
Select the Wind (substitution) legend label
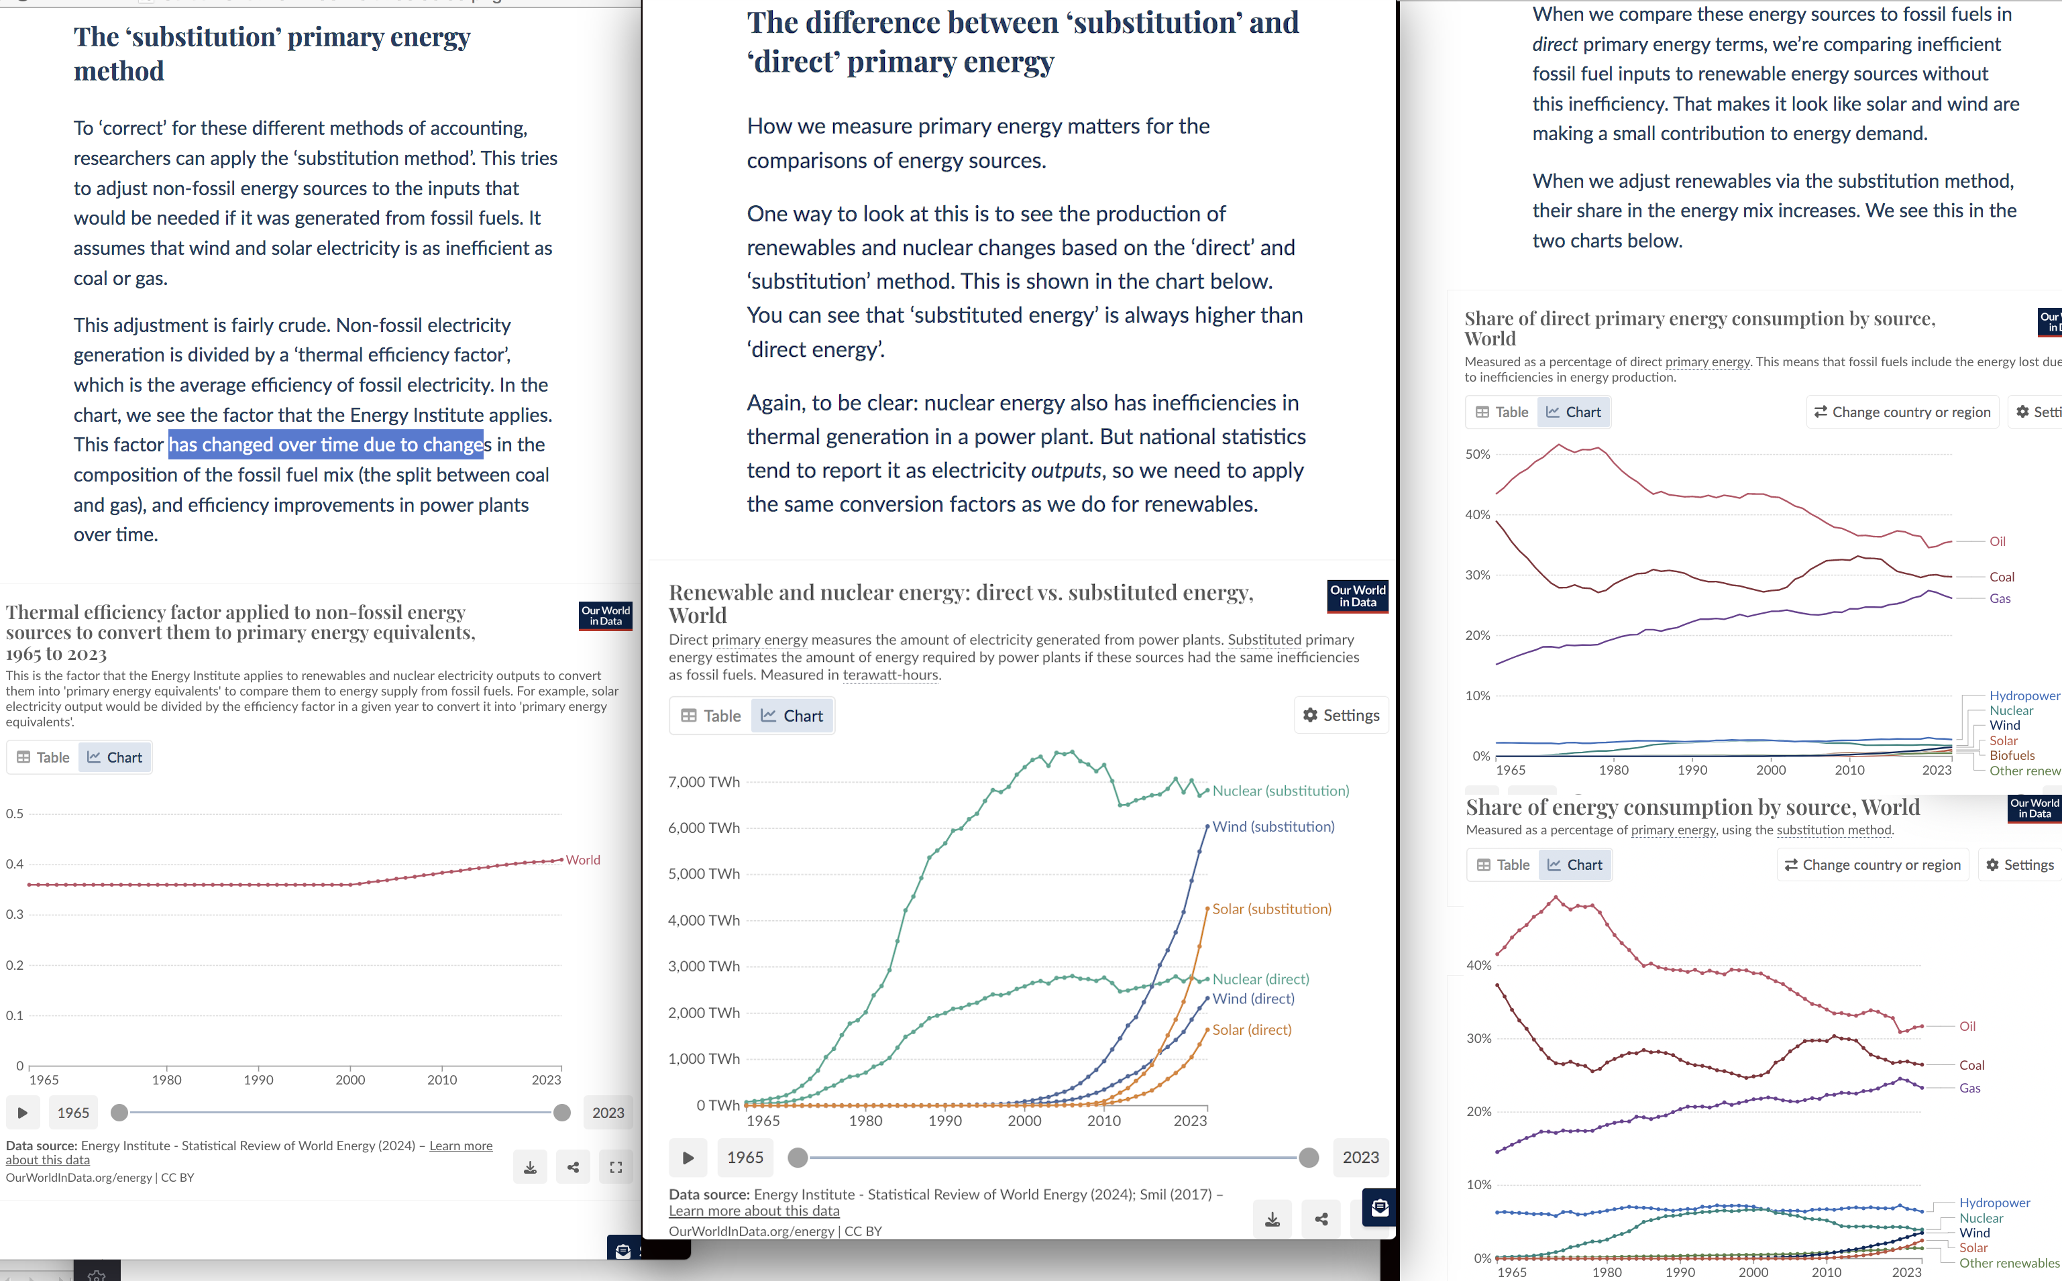pos(1272,826)
